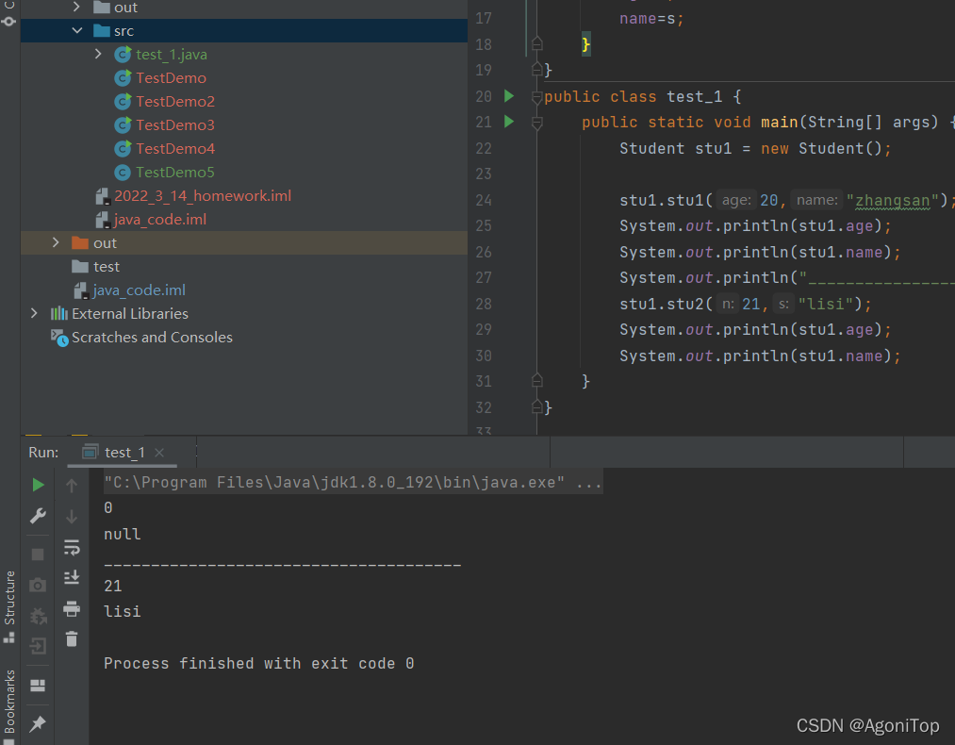Select test_1.java file
The image size is (955, 745).
tap(172, 54)
